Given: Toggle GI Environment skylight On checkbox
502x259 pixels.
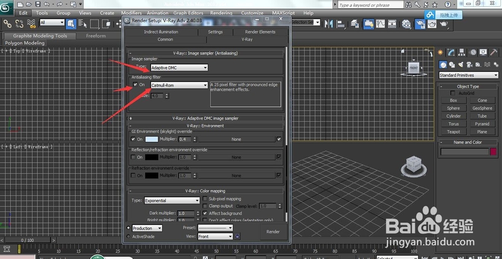Looking at the screenshot, I should 133,139.
